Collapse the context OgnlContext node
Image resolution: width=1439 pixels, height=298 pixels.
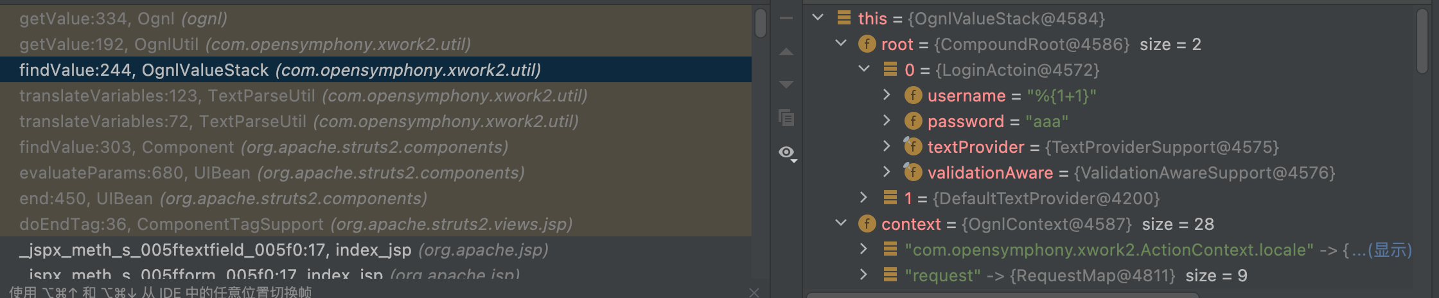841,223
